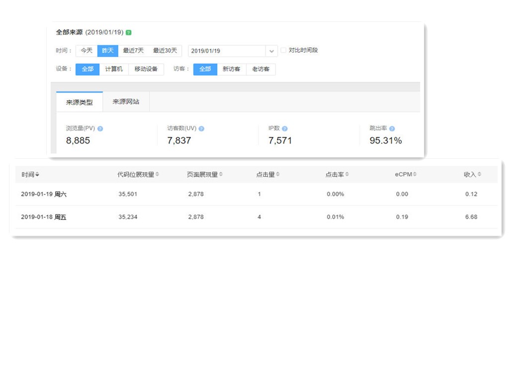Open the date picker dropdown arrow
Screen dimensions: 509x382
(x=271, y=51)
